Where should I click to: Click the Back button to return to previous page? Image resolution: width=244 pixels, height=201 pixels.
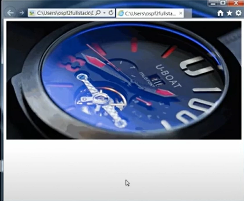point(10,13)
